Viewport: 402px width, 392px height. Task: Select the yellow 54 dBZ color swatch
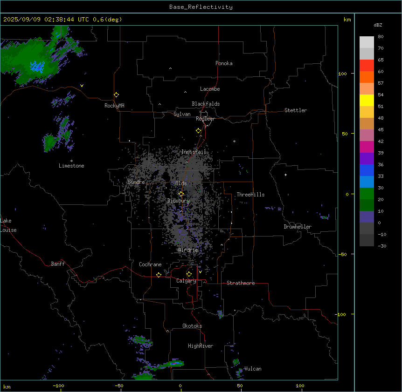click(x=367, y=100)
